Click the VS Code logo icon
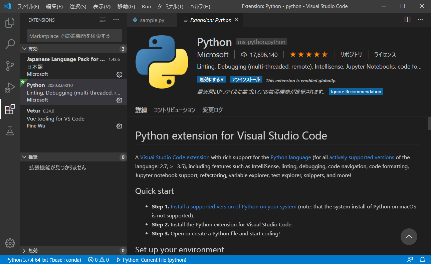This screenshot has width=431, height=264. pyautogui.click(x=7, y=6)
